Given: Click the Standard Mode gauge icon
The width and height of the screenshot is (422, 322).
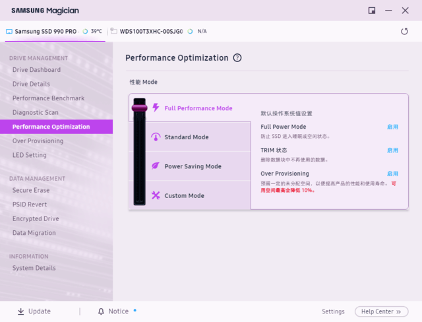Looking at the screenshot, I should (156, 137).
